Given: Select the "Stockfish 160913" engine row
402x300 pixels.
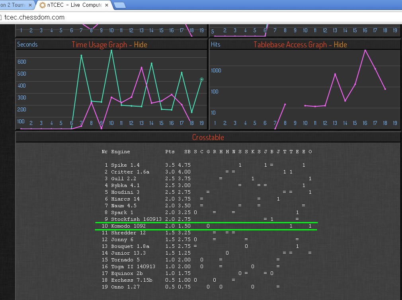Looking at the screenshot, I should pyautogui.click(x=207, y=219).
